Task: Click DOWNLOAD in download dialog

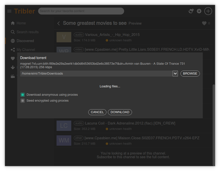Action: pos(120,112)
